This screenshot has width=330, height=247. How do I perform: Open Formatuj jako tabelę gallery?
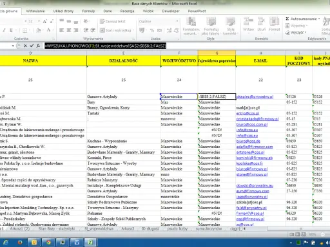(x=211, y=26)
